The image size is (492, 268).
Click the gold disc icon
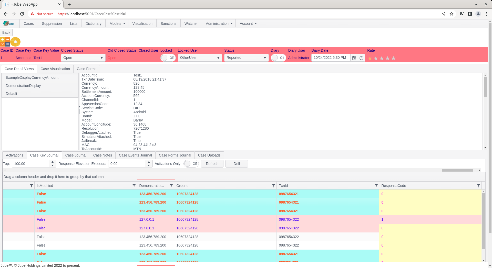[15, 42]
